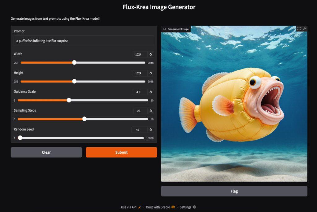Click the Flux-Krea Image Generator title

click(159, 7)
